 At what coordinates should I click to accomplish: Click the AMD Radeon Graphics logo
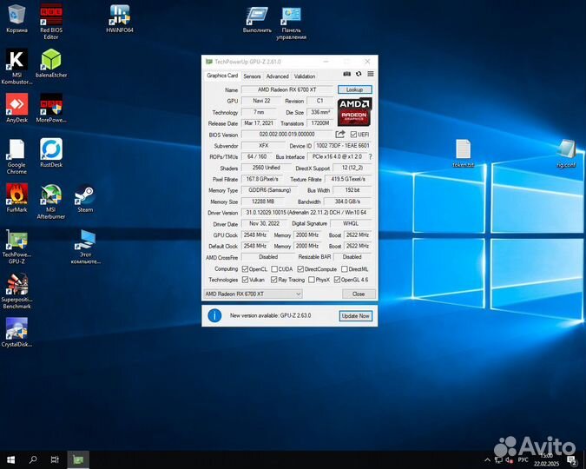354,112
